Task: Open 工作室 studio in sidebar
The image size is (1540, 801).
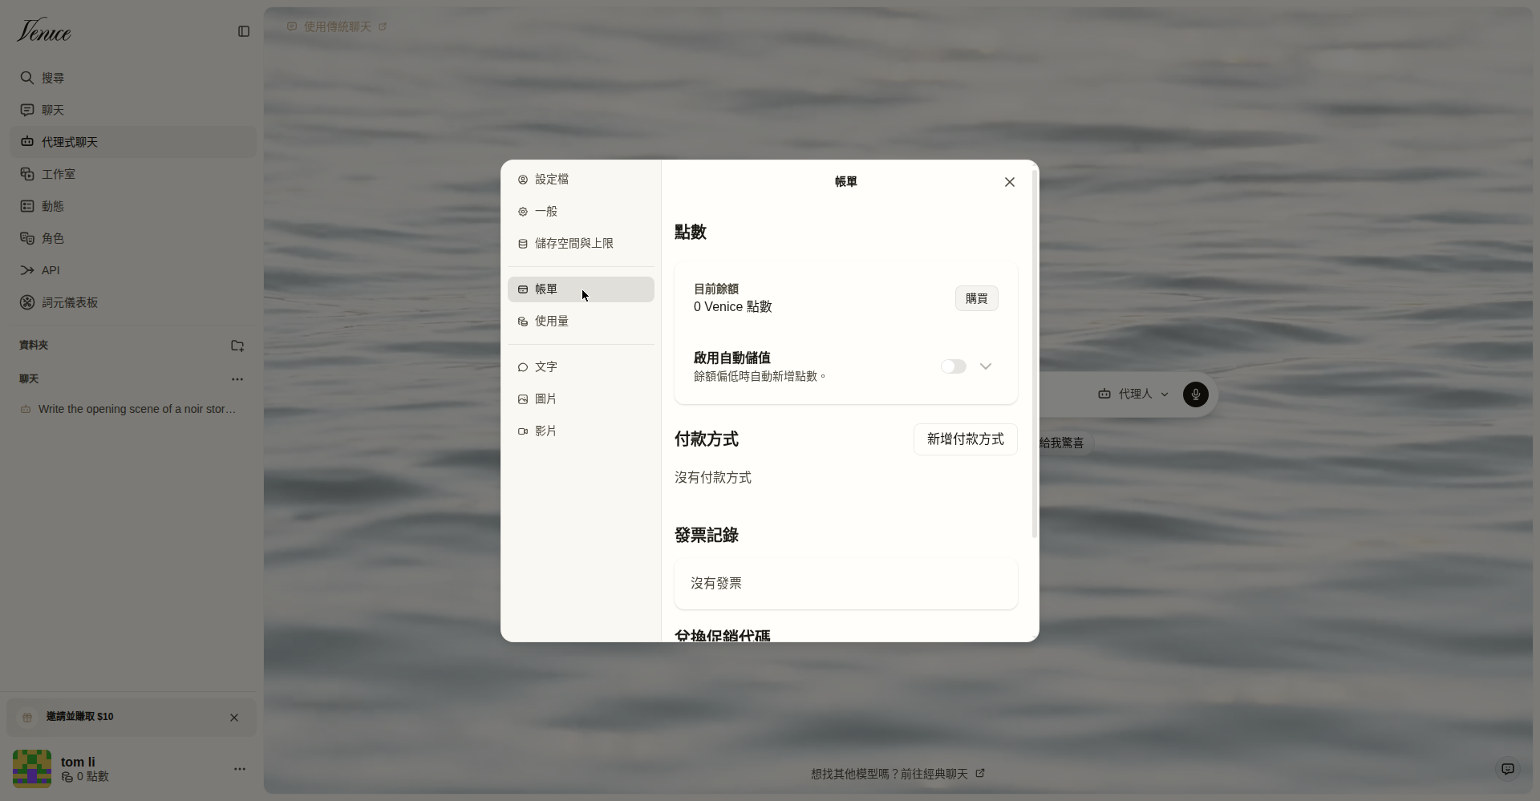Action: (133, 174)
